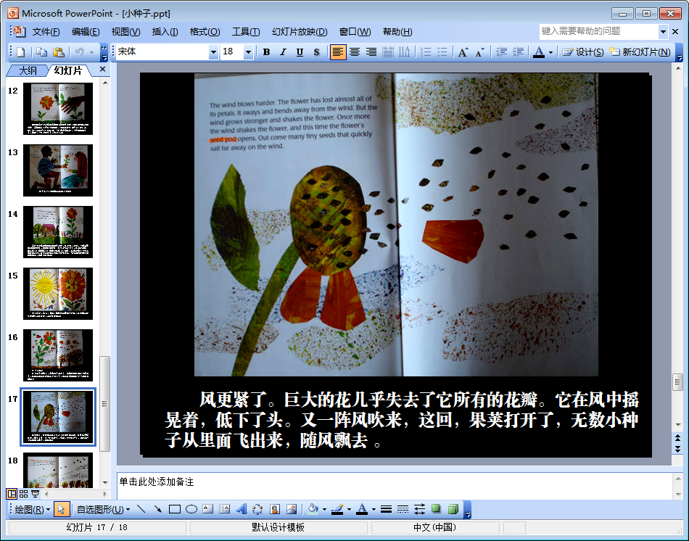Toggle text Shadow formatting
Screen dimensions: 689x541
pyautogui.click(x=316, y=52)
